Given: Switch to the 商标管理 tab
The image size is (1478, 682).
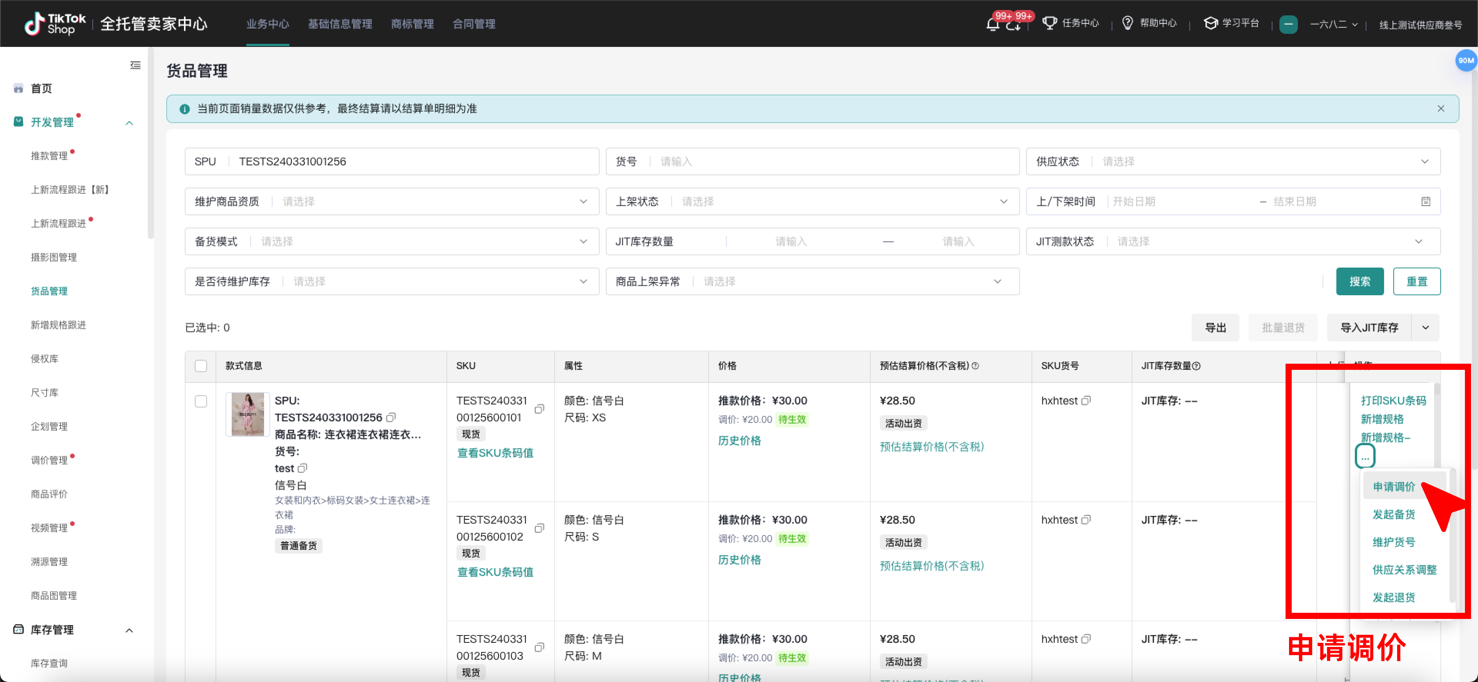Looking at the screenshot, I should [412, 24].
